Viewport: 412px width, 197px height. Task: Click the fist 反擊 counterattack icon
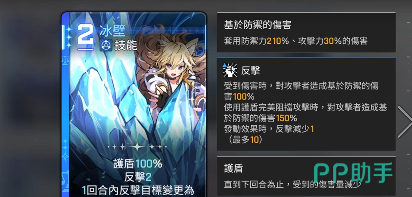229,70
